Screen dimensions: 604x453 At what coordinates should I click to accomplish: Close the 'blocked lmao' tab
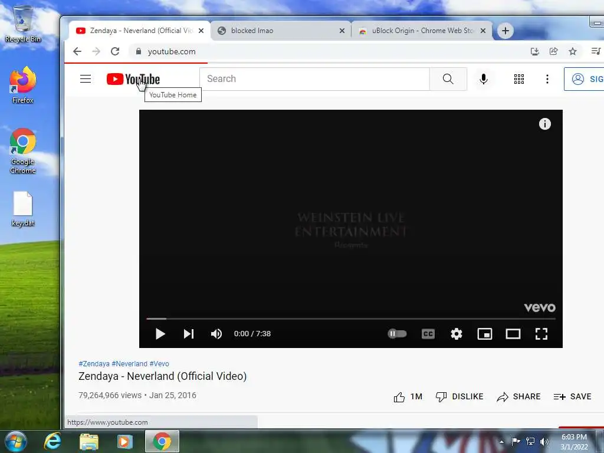[x=342, y=31]
